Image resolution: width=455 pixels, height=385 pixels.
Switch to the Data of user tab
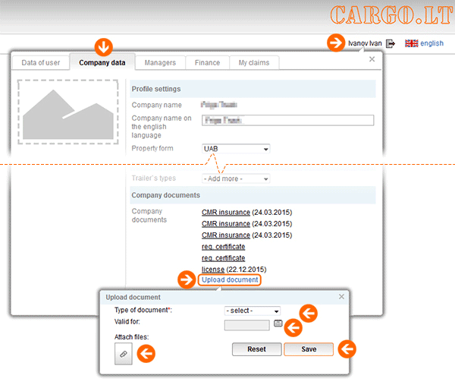tap(40, 63)
